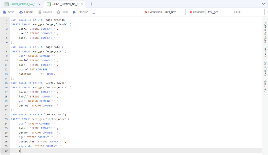Choose the Unlock label in the toolbar
This screenshot has width=268, height=155.
pyautogui.click(x=47, y=12)
